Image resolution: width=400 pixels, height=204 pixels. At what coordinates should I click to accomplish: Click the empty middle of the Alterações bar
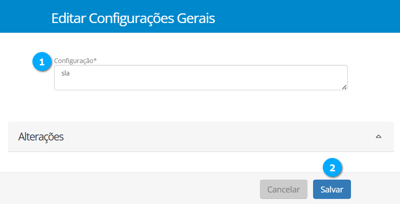(x=208, y=137)
